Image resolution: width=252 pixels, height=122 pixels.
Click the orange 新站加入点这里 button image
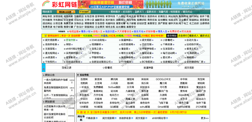pos(66,12)
